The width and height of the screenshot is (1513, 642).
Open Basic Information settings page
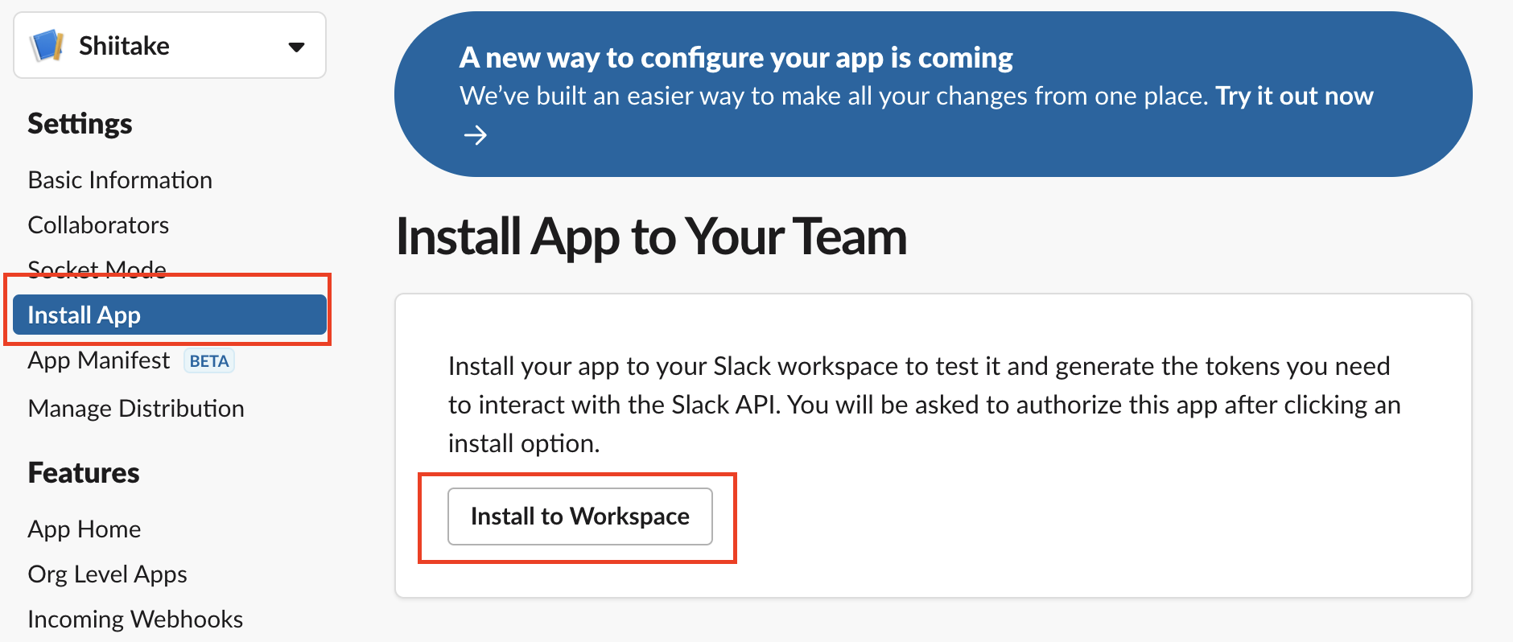(120, 179)
